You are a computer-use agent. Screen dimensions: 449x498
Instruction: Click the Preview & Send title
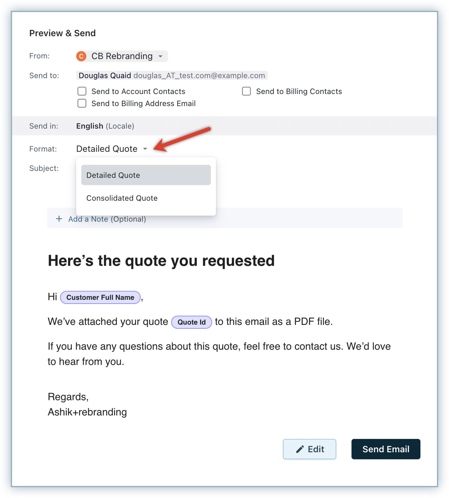63,33
